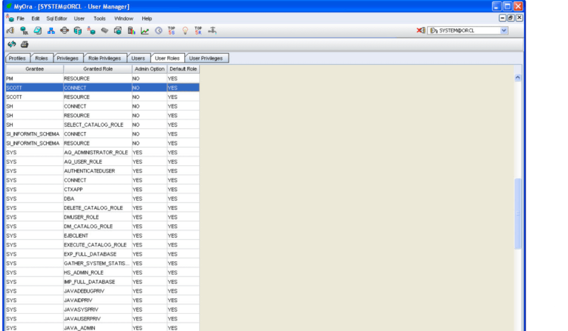This screenshot has width=568, height=331.
Task: Select the AUTHENTICATEDUSER cell
Action: 98,171
